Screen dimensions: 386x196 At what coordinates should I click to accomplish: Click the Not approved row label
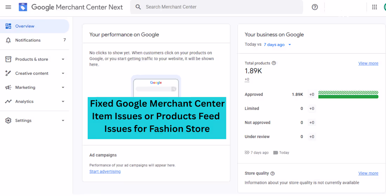(257, 123)
